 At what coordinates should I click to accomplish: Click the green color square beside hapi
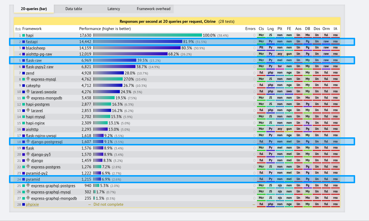[x=24, y=35]
